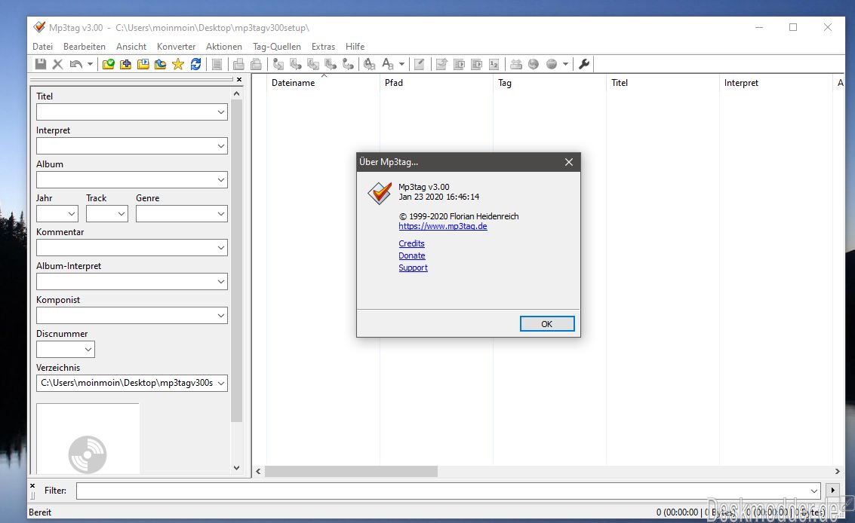
Task: Click the Remove tag X toolbar icon
Action: [x=58, y=64]
